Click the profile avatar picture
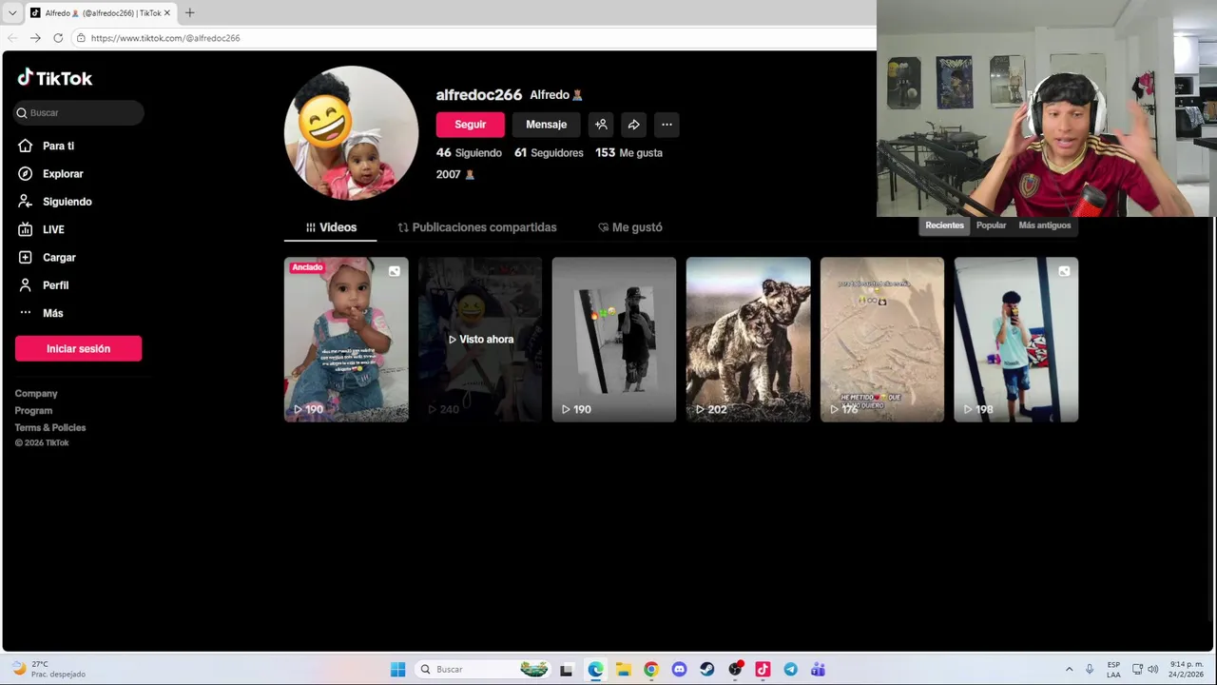1217x685 pixels. (x=351, y=133)
